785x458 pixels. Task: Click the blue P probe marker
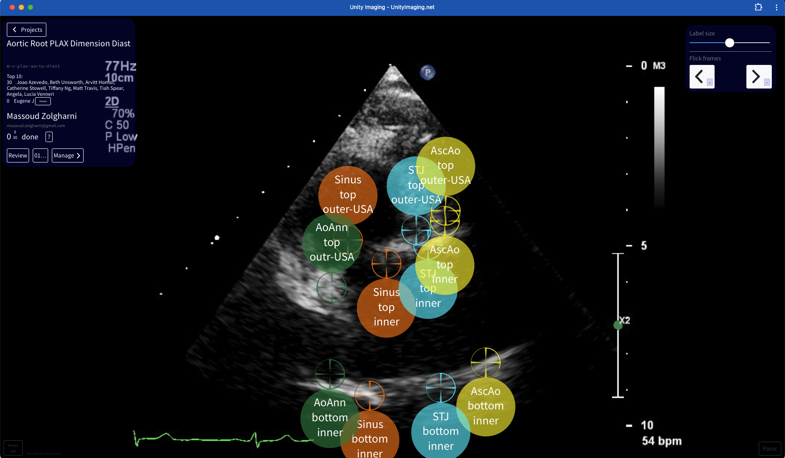427,72
